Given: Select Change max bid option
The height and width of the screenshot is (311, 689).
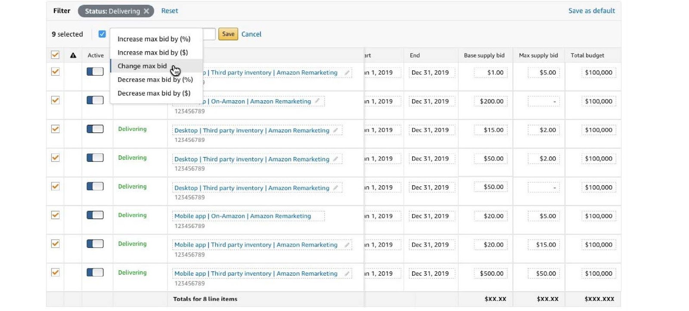Looking at the screenshot, I should (x=156, y=66).
